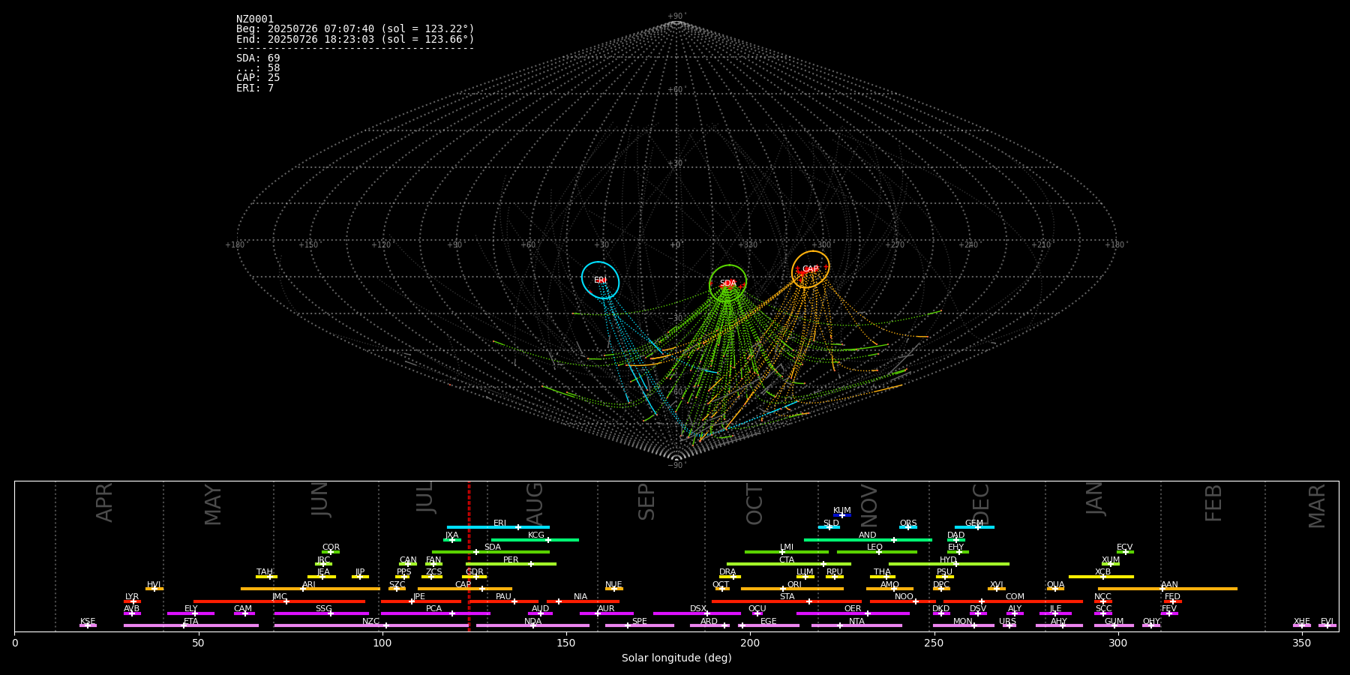This screenshot has width=1350, height=675.
Task: Click the 'ERI: 7' count in legend
Action: click(255, 88)
